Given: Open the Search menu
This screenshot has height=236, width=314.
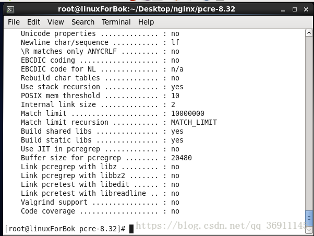Looking at the screenshot, I should [83, 22].
